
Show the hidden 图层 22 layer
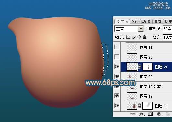pyautogui.click(x=117, y=47)
